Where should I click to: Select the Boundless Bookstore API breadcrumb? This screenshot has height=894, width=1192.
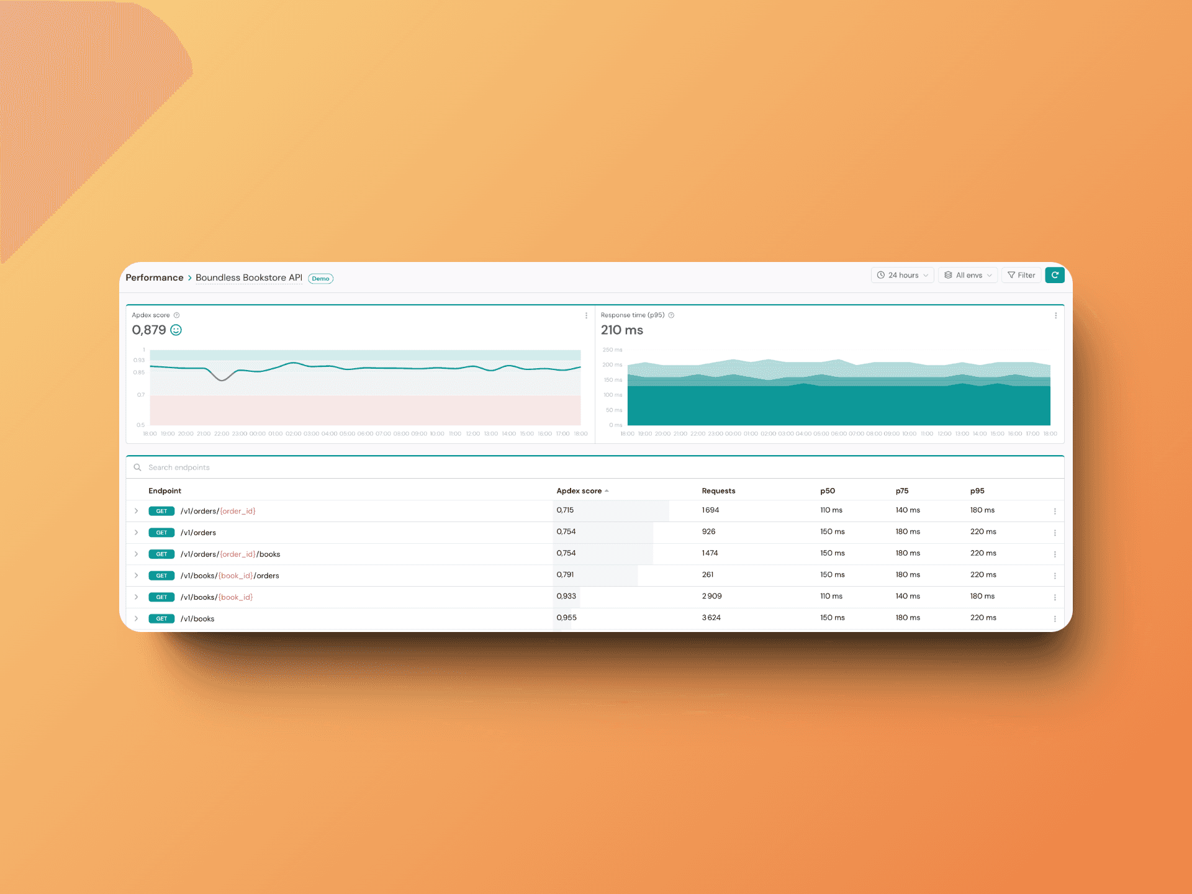248,278
